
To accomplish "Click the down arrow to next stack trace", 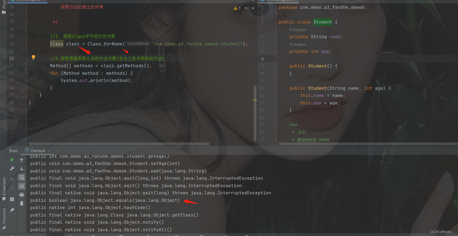I will 22,169.
